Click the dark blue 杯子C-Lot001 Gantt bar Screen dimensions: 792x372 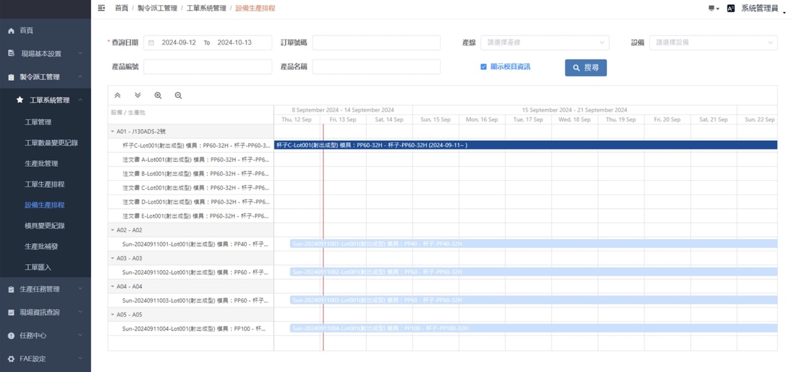point(525,145)
